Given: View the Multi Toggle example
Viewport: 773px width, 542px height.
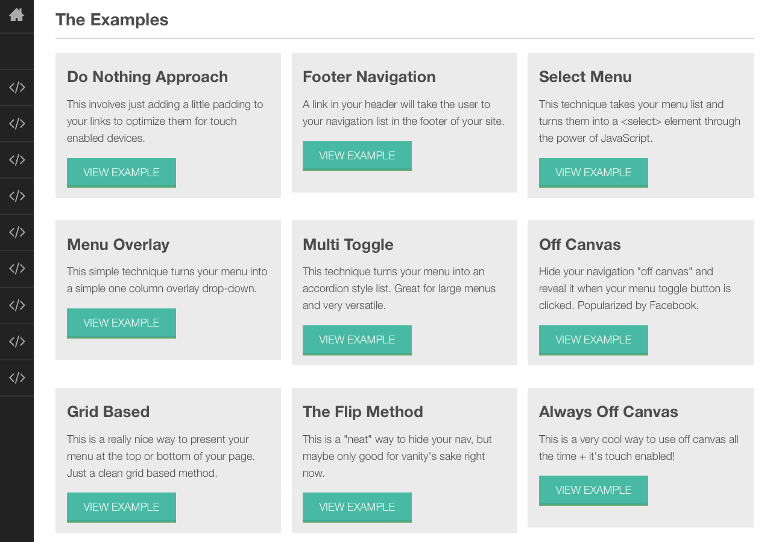Looking at the screenshot, I should pyautogui.click(x=357, y=340).
